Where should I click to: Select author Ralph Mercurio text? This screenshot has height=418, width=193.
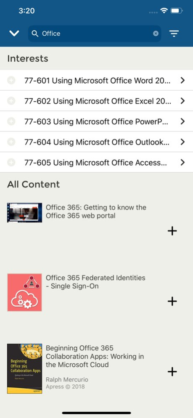67,379
